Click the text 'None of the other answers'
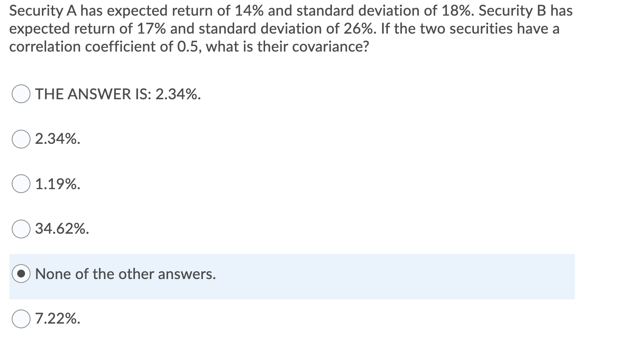Viewport: 617px width, 340px height. [x=125, y=274]
